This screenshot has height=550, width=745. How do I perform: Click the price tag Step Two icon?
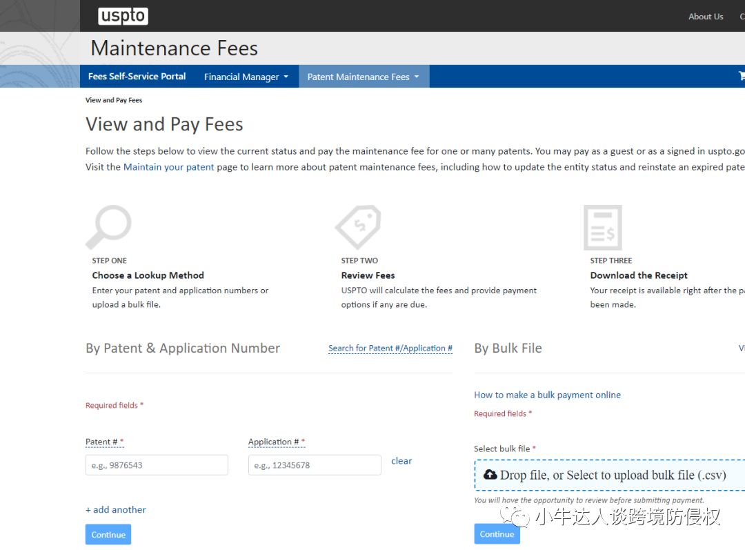tap(357, 227)
